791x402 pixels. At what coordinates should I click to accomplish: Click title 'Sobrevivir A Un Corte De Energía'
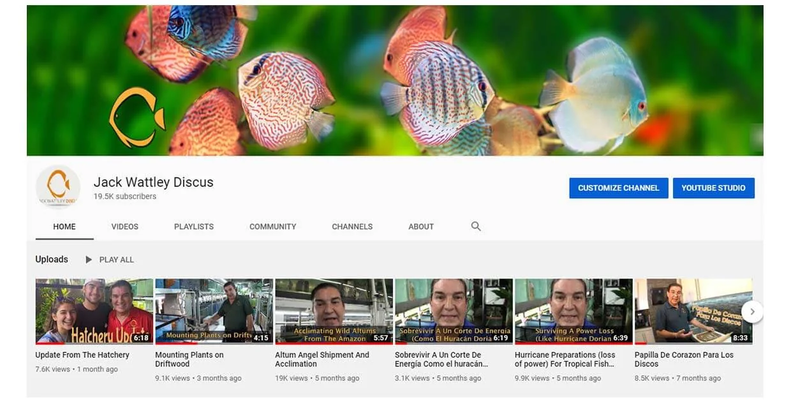tap(441, 359)
